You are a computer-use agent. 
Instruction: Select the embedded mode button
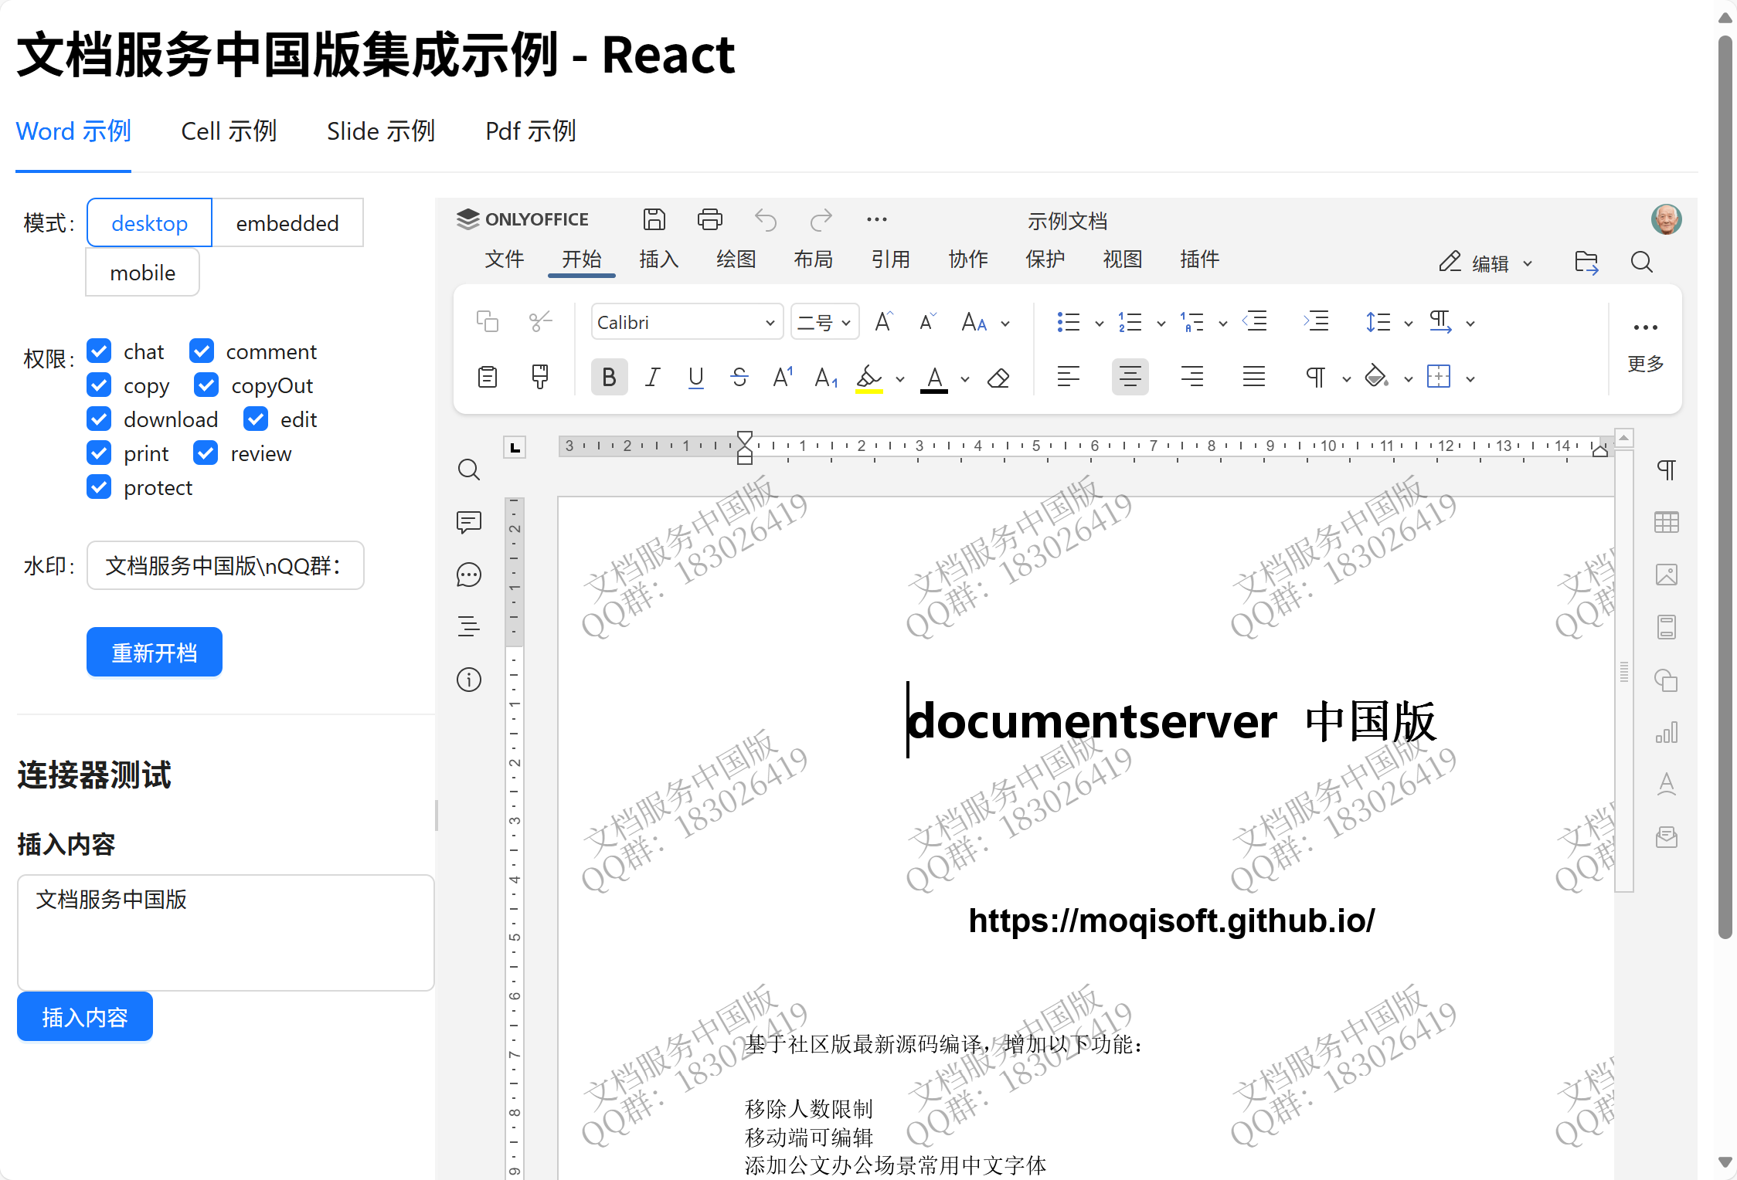[x=287, y=223]
